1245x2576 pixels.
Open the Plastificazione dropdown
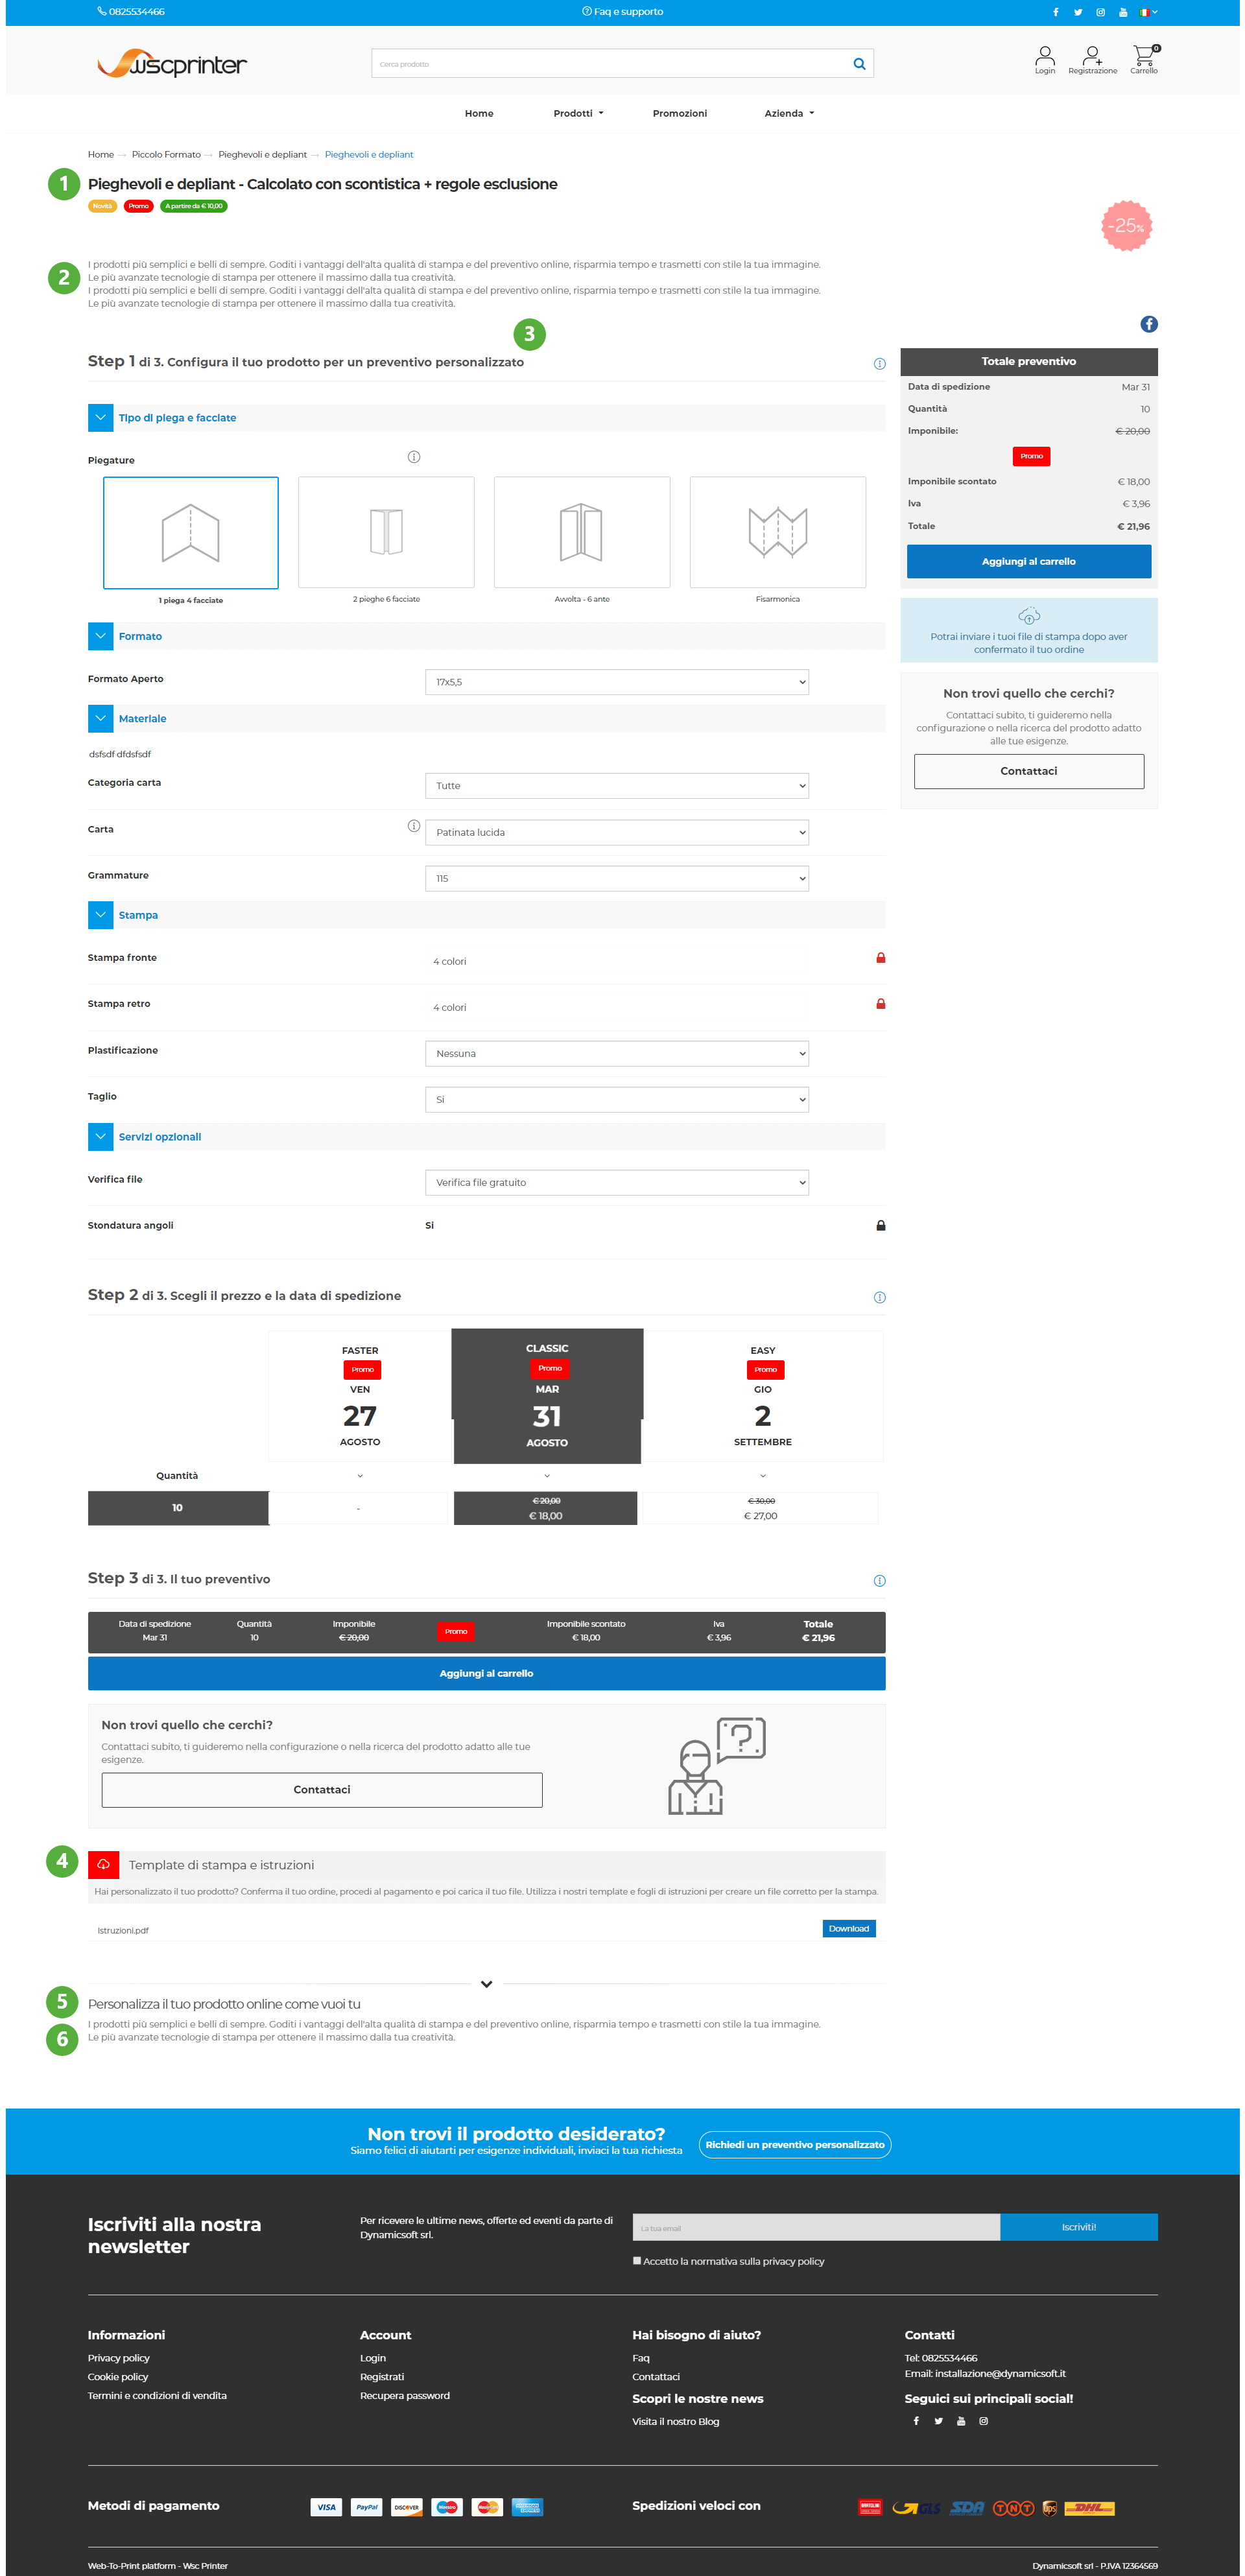pyautogui.click(x=616, y=1053)
